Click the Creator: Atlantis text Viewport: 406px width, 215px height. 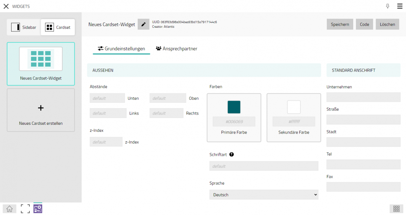point(163,27)
